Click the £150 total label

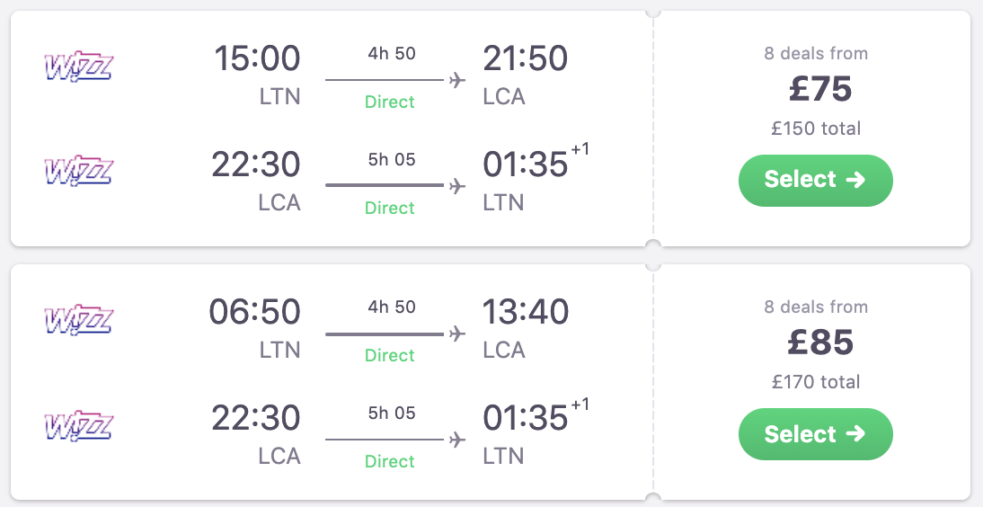pos(816,129)
